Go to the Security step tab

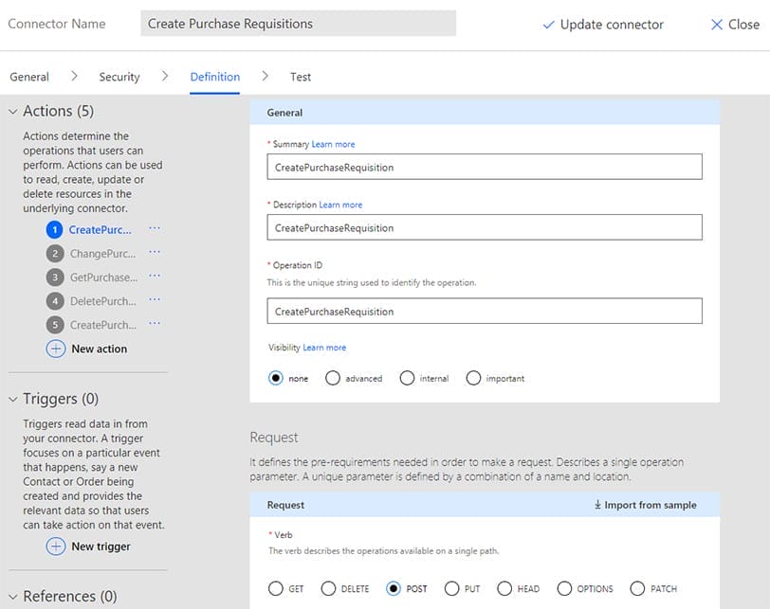click(119, 77)
